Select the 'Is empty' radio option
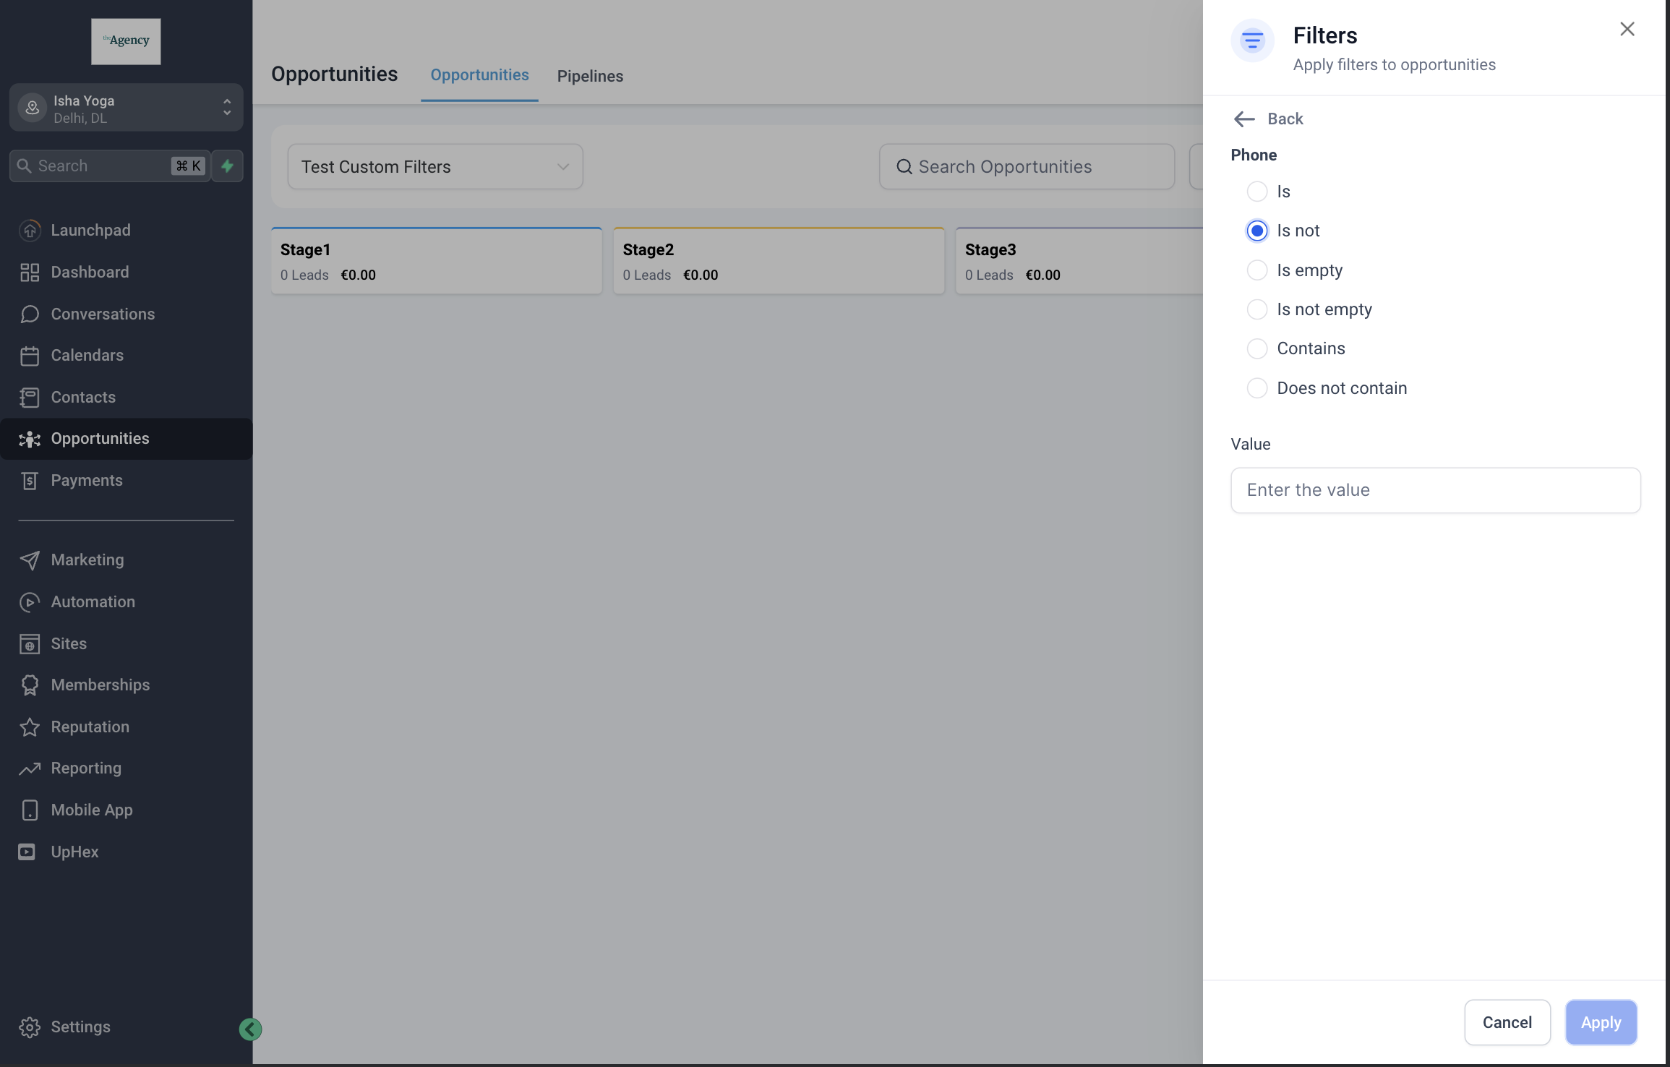This screenshot has width=1670, height=1067. click(x=1257, y=270)
